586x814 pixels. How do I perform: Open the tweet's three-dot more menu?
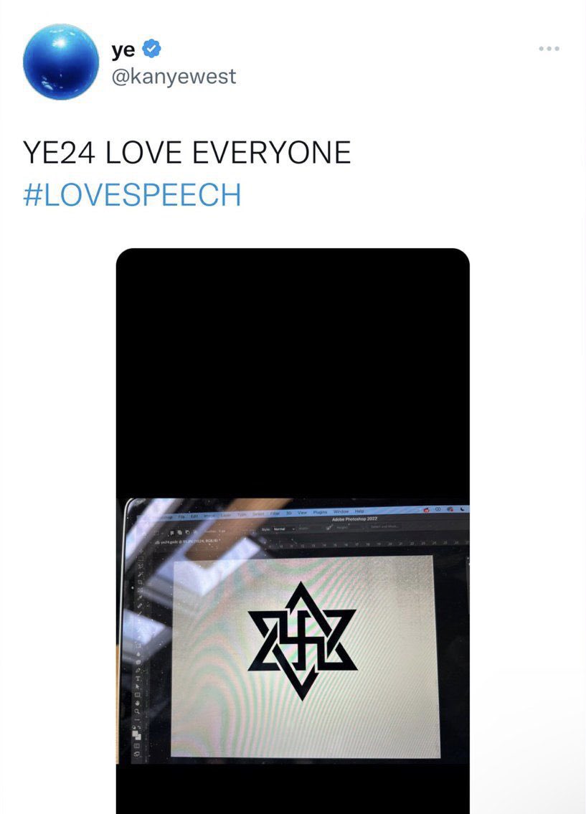coord(549,48)
